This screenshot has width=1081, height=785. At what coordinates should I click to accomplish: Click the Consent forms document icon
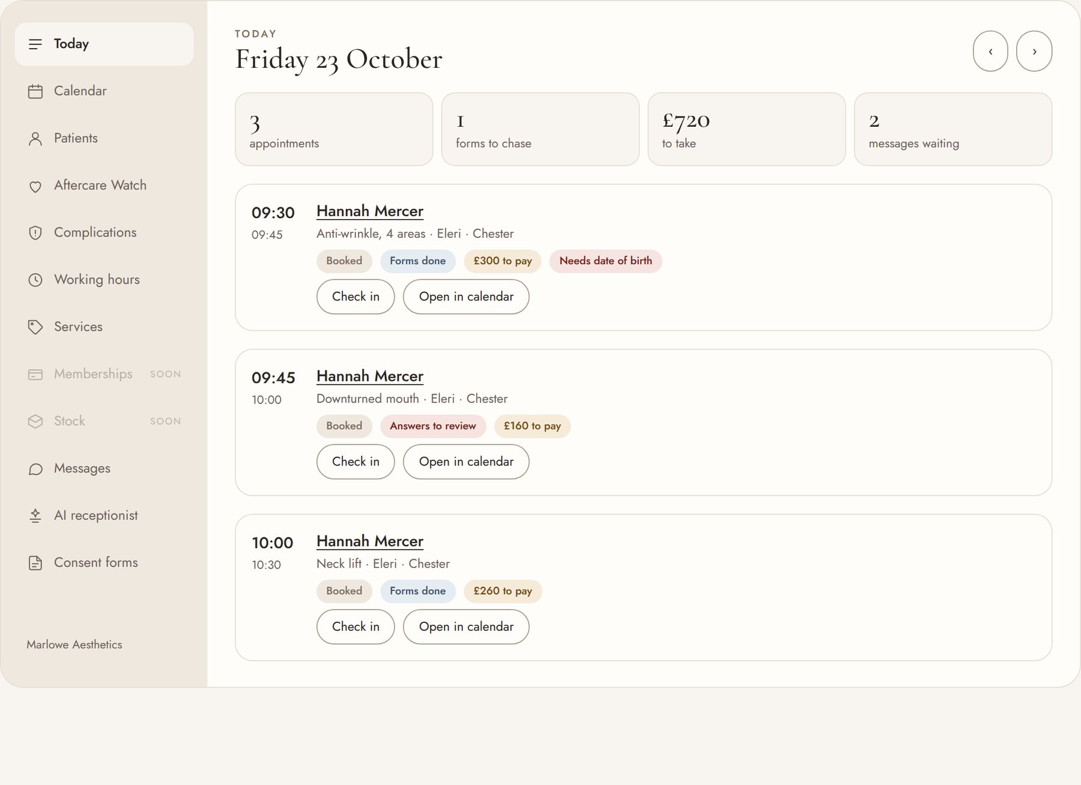coord(35,563)
